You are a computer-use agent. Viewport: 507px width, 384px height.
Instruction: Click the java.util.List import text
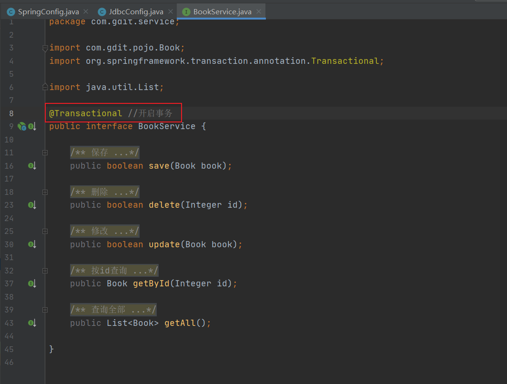[x=122, y=87]
